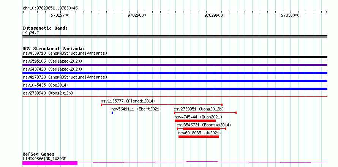The width and height of the screenshot is (338, 167).
Task: Click the 97829700 ruler coordinate
Action: click(60, 15)
